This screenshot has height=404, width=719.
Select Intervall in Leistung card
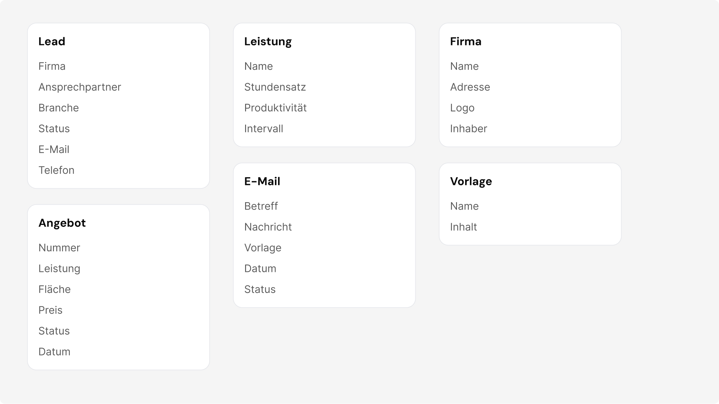click(x=264, y=129)
